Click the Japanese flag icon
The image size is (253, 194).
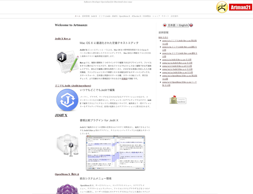point(165,25)
